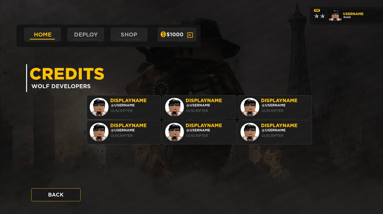The image size is (383, 214).
Task: Open the HOME tab
Action: 42,34
